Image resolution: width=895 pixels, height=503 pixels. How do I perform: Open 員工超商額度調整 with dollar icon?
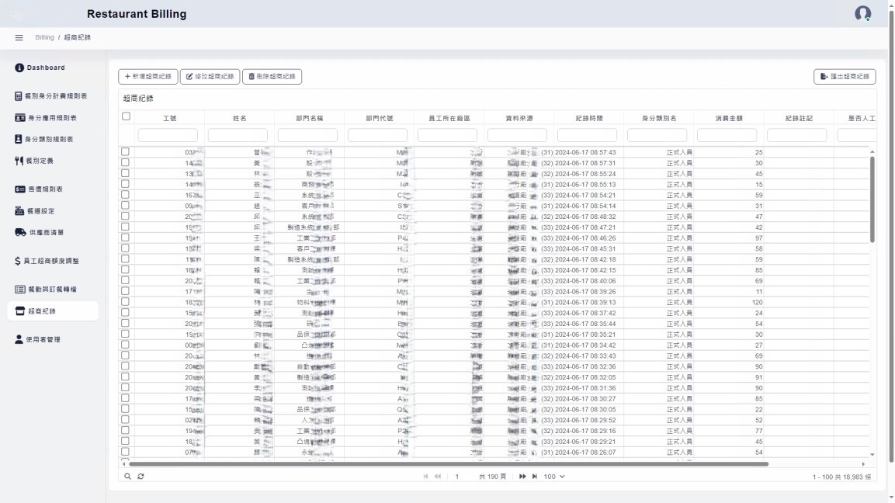point(52,261)
